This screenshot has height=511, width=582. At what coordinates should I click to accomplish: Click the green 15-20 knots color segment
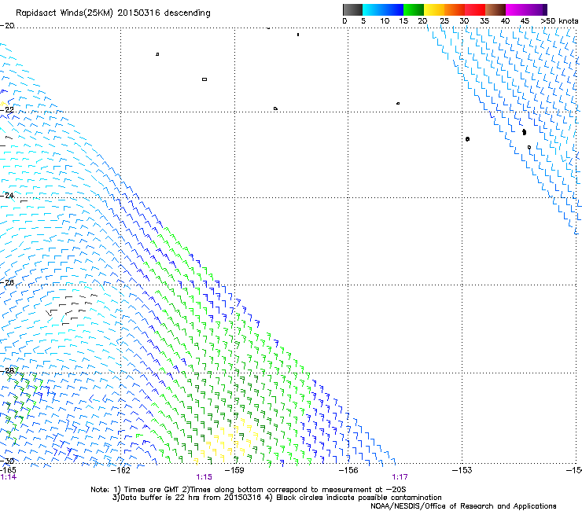click(414, 9)
